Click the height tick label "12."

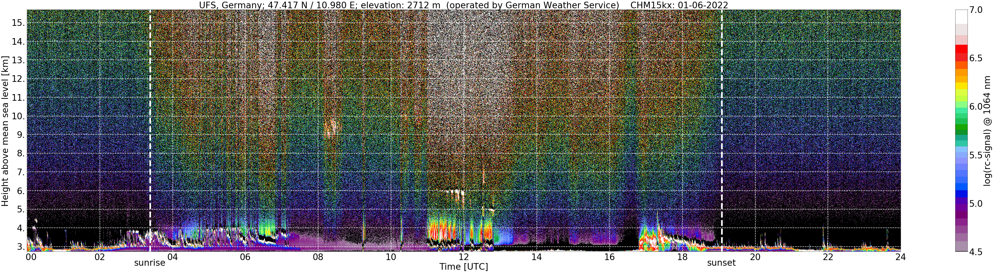pyautogui.click(x=18, y=79)
